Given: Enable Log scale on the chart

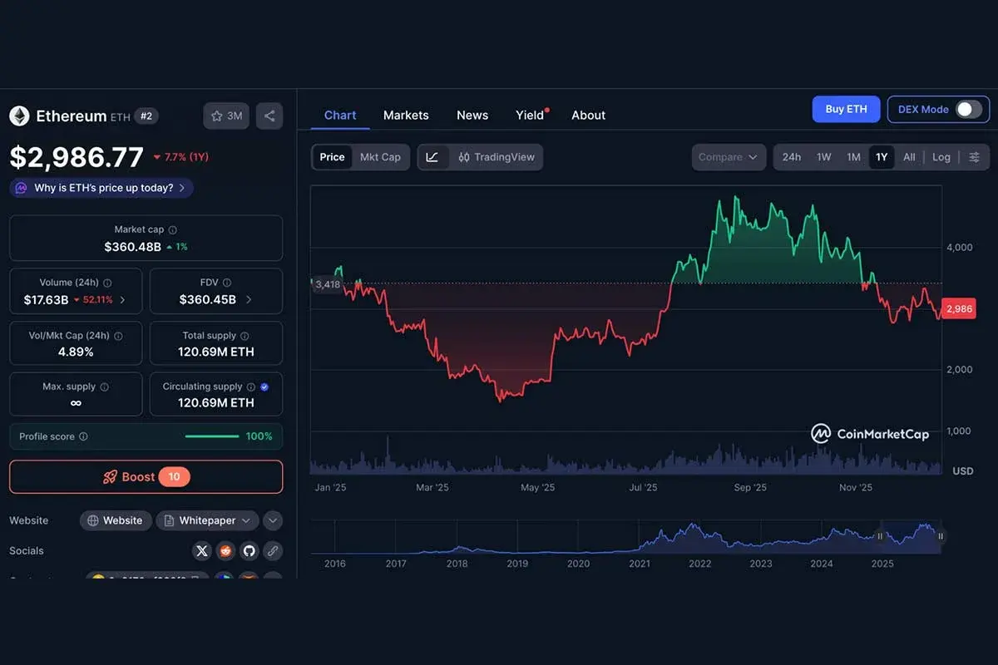Looking at the screenshot, I should (x=941, y=156).
